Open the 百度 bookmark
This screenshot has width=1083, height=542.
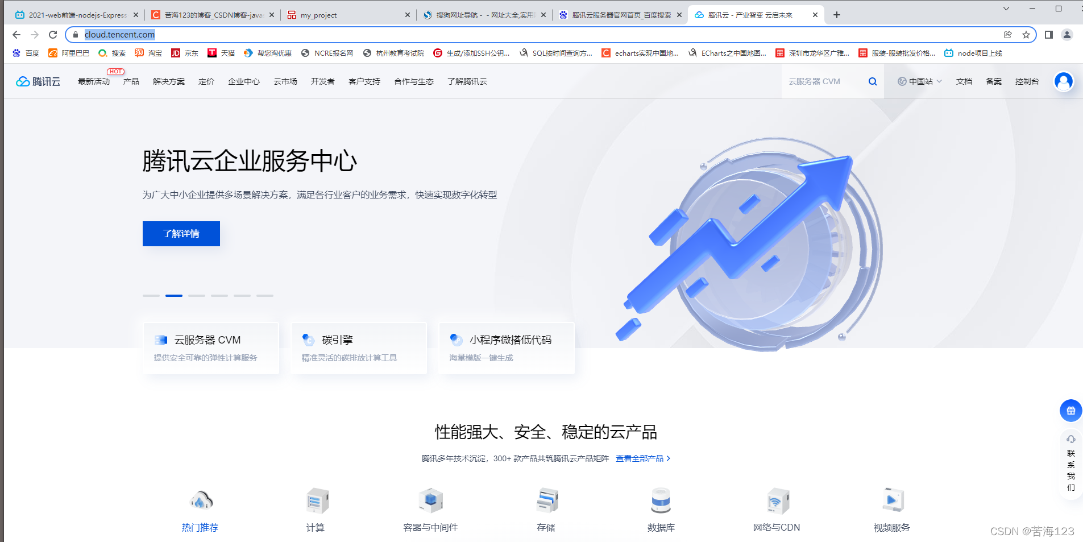tap(26, 53)
